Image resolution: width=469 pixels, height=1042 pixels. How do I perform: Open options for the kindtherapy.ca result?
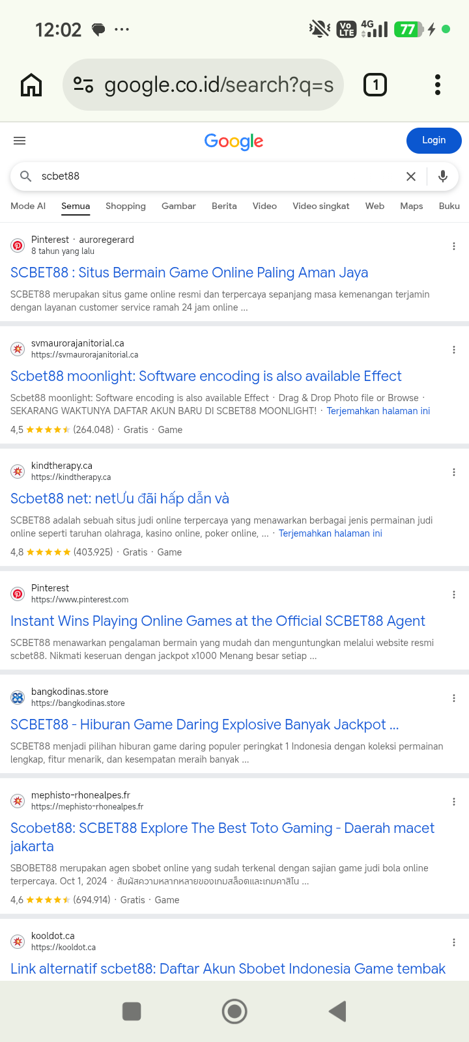(x=454, y=472)
